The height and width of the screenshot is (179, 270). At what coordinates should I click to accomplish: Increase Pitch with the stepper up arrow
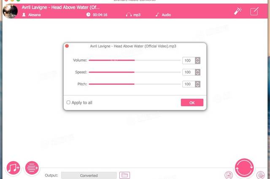pyautogui.click(x=198, y=82)
